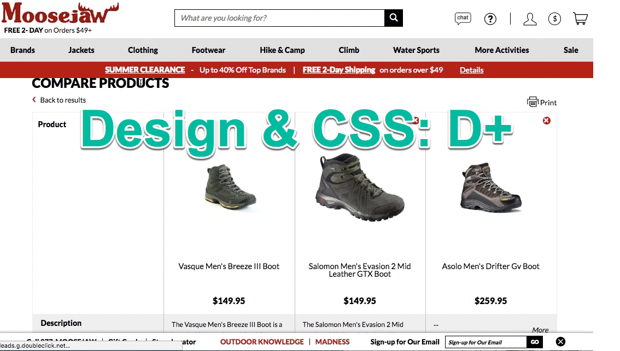
Task: Open the Sale menu
Action: pyautogui.click(x=571, y=50)
